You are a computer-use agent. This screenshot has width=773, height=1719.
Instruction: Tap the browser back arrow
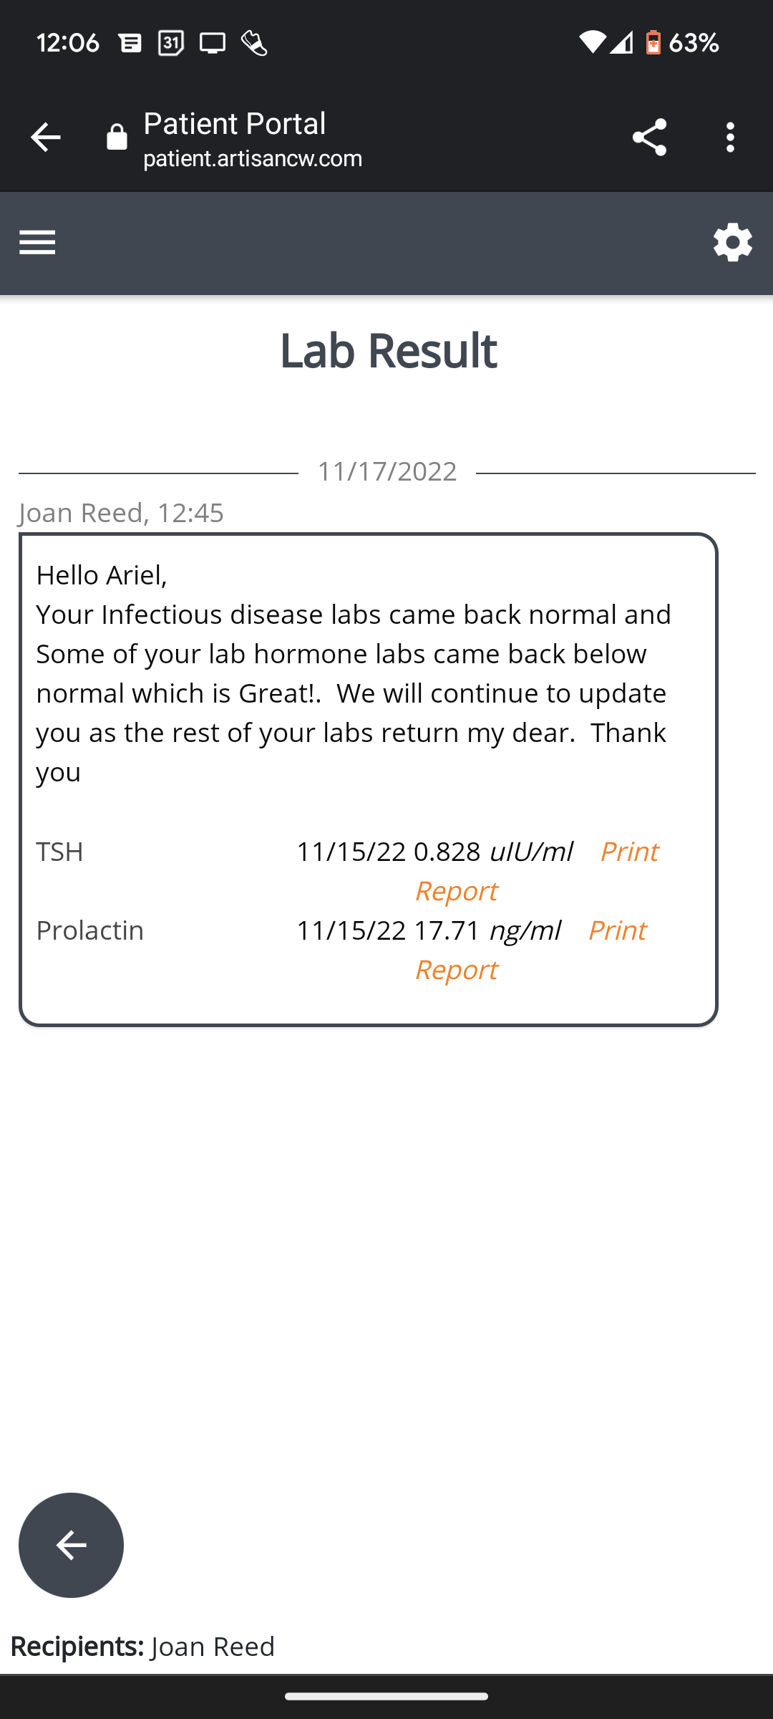45,138
